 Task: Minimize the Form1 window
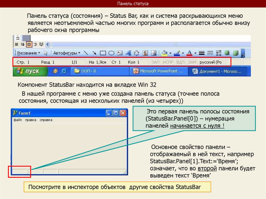[x=109, y=113]
